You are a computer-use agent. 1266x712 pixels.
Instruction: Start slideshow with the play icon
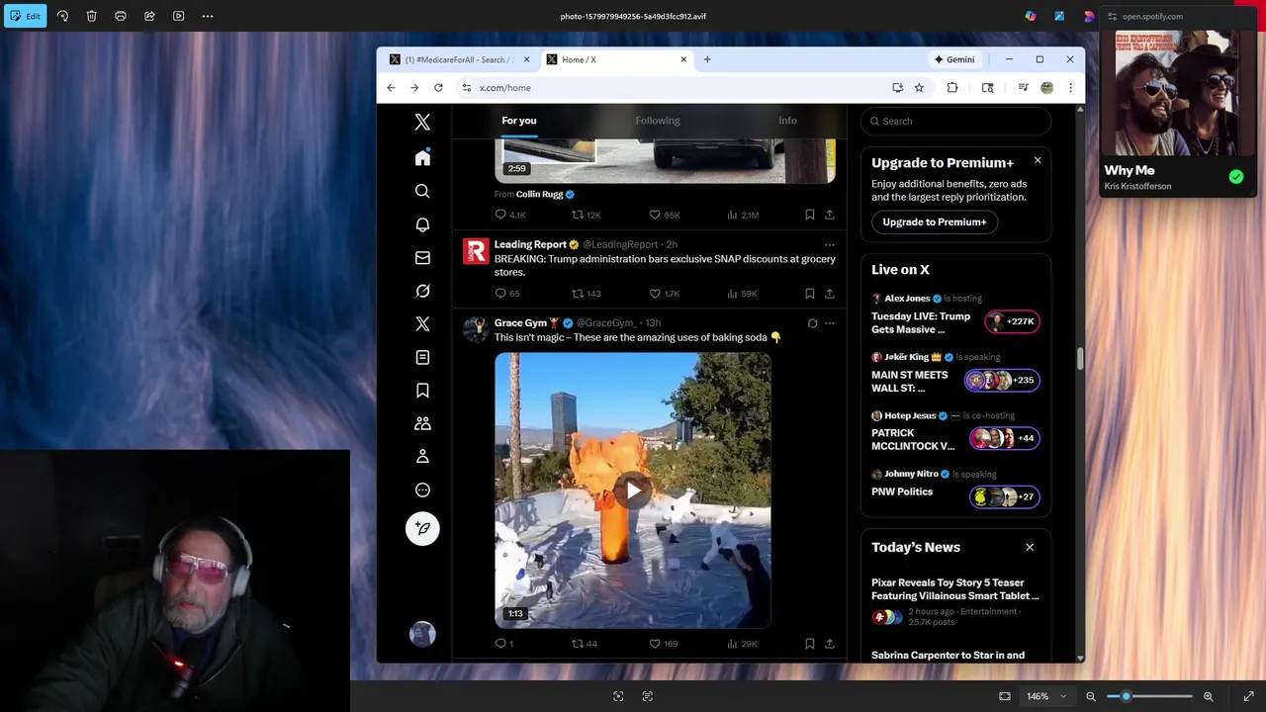coord(178,16)
